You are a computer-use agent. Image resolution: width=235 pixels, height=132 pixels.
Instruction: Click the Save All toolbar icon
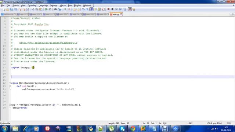pos(15,9)
